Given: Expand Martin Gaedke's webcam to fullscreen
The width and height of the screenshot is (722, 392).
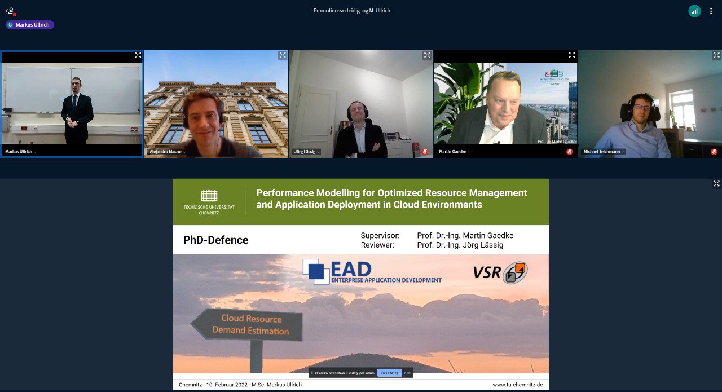Looking at the screenshot, I should pyautogui.click(x=572, y=55).
